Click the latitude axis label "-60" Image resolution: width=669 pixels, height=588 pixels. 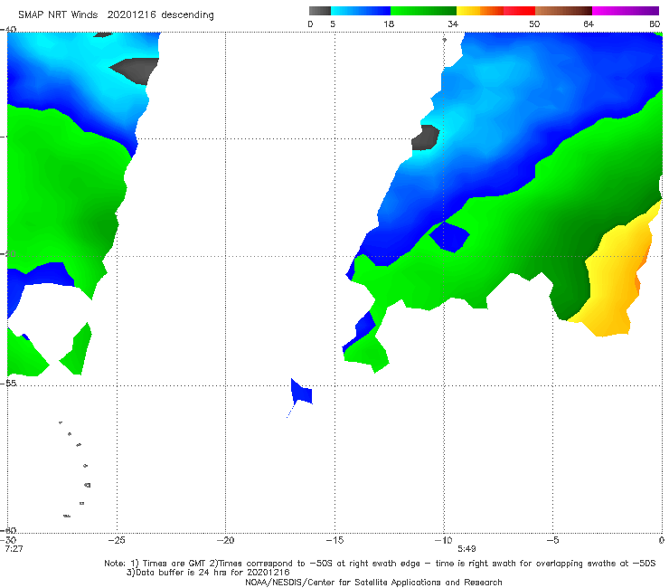pyautogui.click(x=8, y=530)
